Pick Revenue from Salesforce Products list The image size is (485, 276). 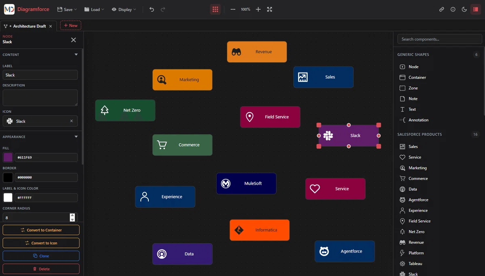tap(440, 242)
